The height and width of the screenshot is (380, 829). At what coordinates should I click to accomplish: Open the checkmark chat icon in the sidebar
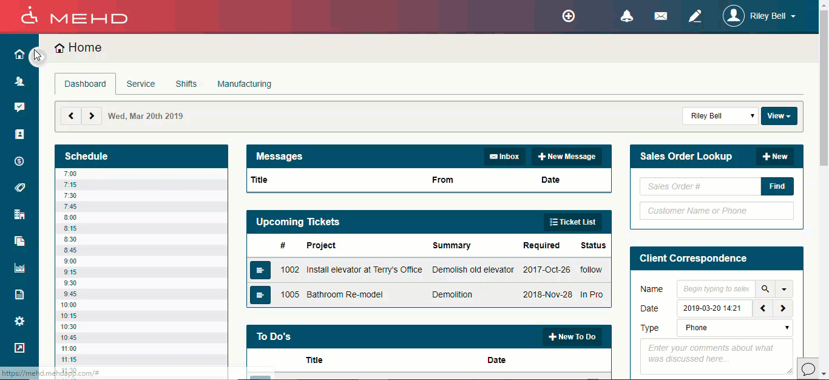tap(19, 108)
